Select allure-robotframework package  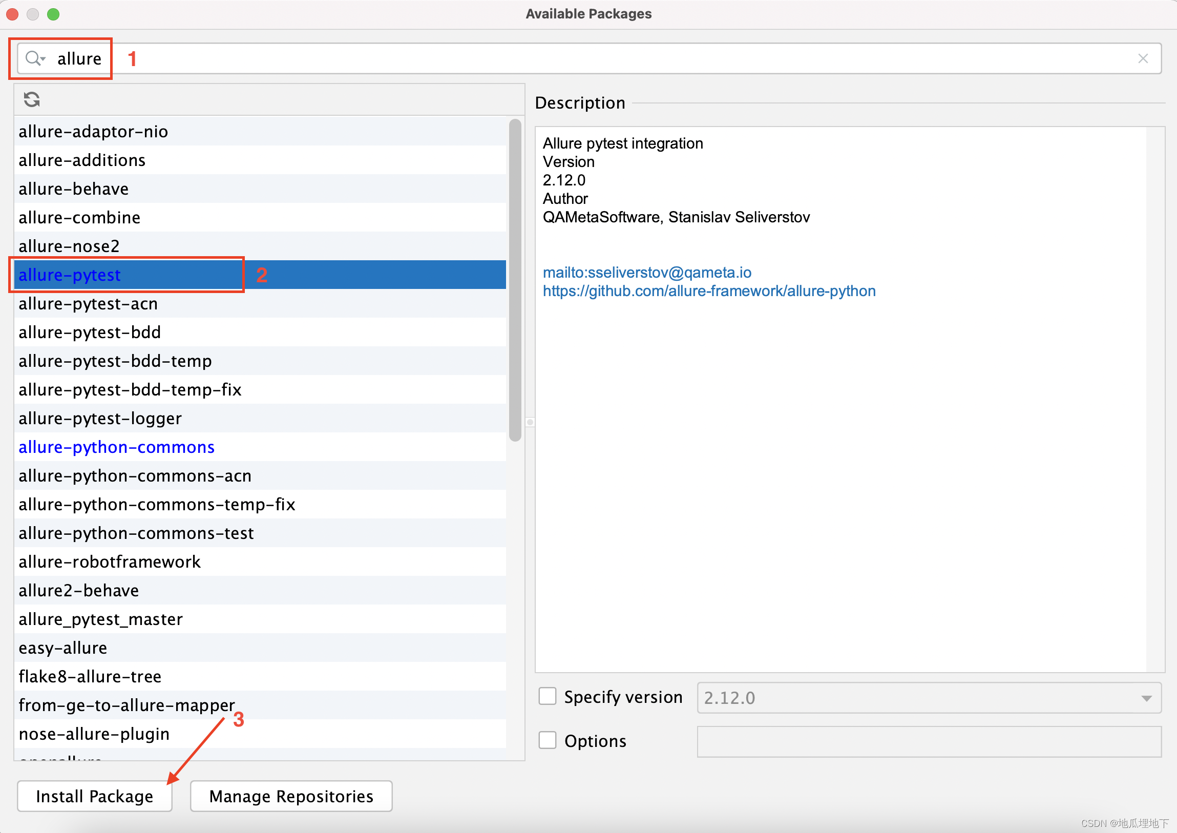(110, 561)
